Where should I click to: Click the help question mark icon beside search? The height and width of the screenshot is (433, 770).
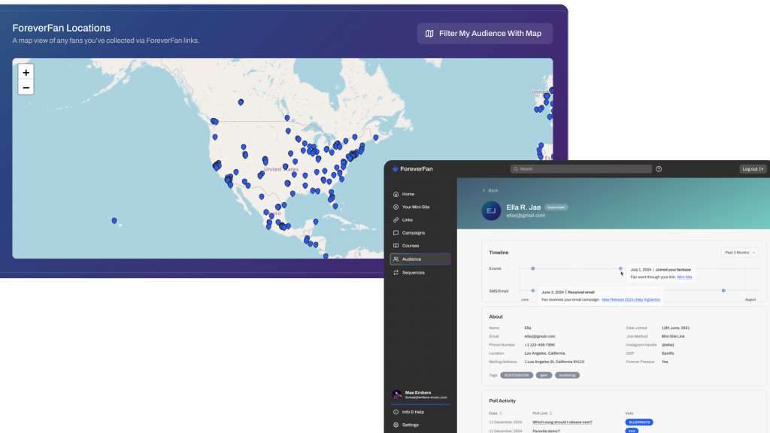point(659,169)
